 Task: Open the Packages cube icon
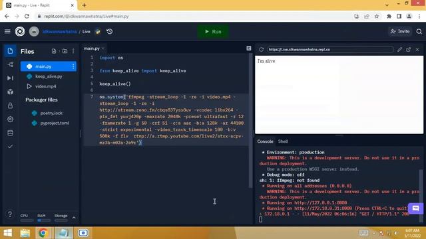[10, 92]
